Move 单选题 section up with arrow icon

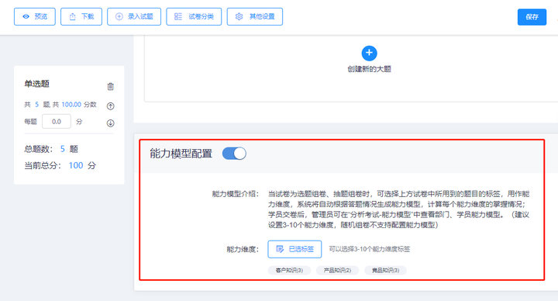point(110,106)
